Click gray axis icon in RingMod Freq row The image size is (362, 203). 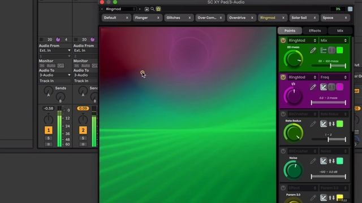pos(331,87)
